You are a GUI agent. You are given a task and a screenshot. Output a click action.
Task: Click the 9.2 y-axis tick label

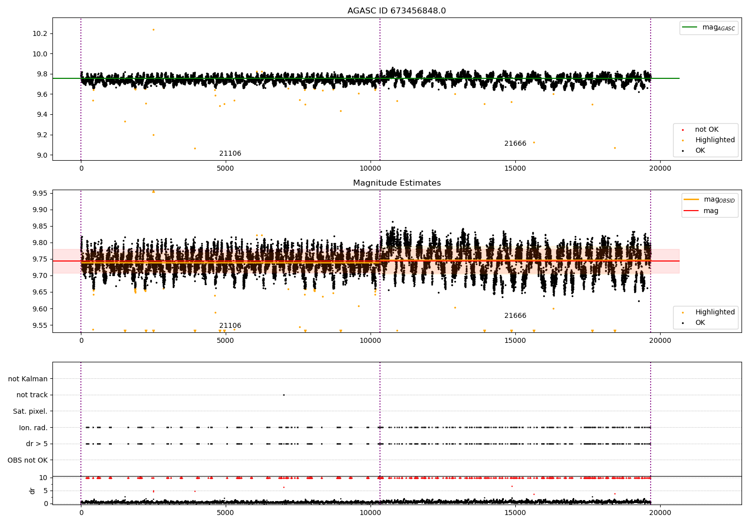click(x=42, y=135)
